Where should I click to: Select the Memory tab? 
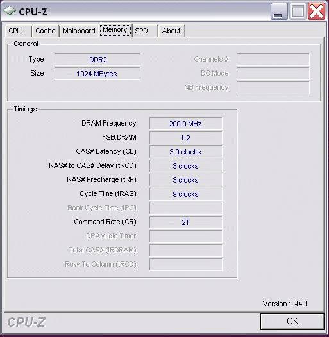(x=115, y=30)
